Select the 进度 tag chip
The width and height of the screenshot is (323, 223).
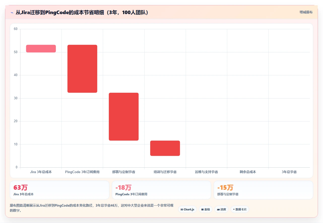tap(221, 209)
